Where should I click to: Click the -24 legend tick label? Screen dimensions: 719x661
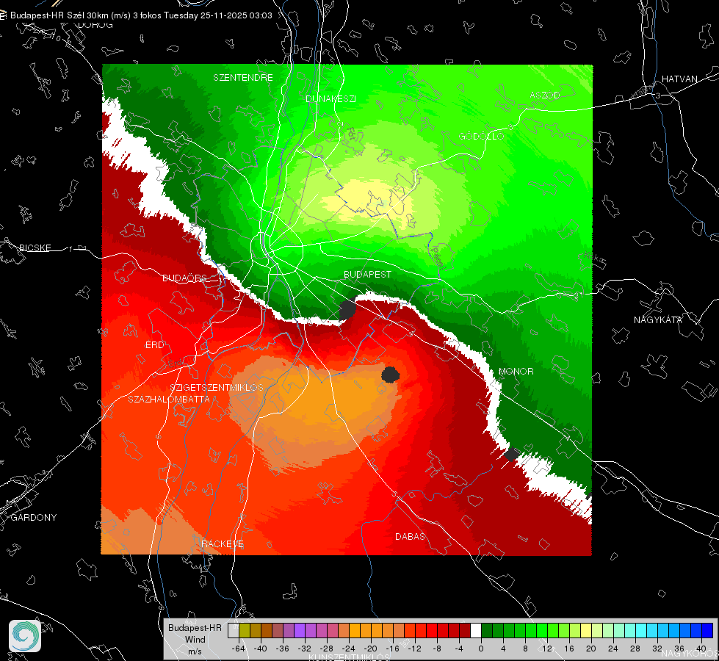pos(349,649)
